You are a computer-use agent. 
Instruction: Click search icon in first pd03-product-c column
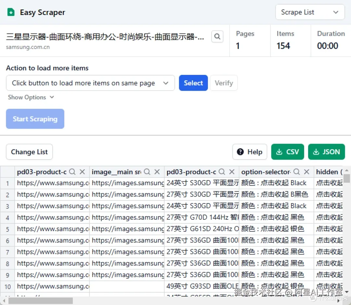click(72, 172)
